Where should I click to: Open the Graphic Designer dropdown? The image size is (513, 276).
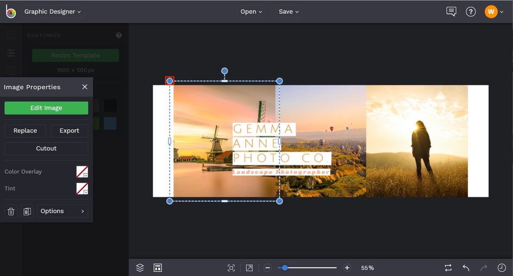[53, 11]
